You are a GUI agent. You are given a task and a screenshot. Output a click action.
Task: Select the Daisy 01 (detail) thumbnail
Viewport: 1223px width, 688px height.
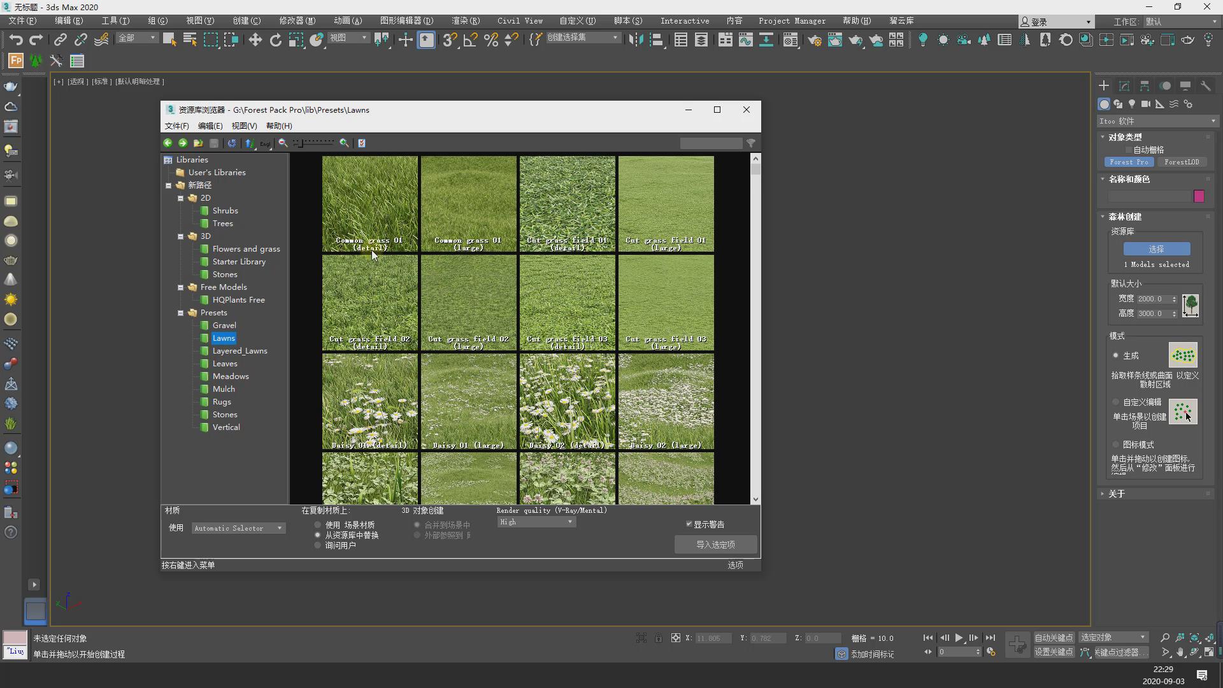coord(369,401)
